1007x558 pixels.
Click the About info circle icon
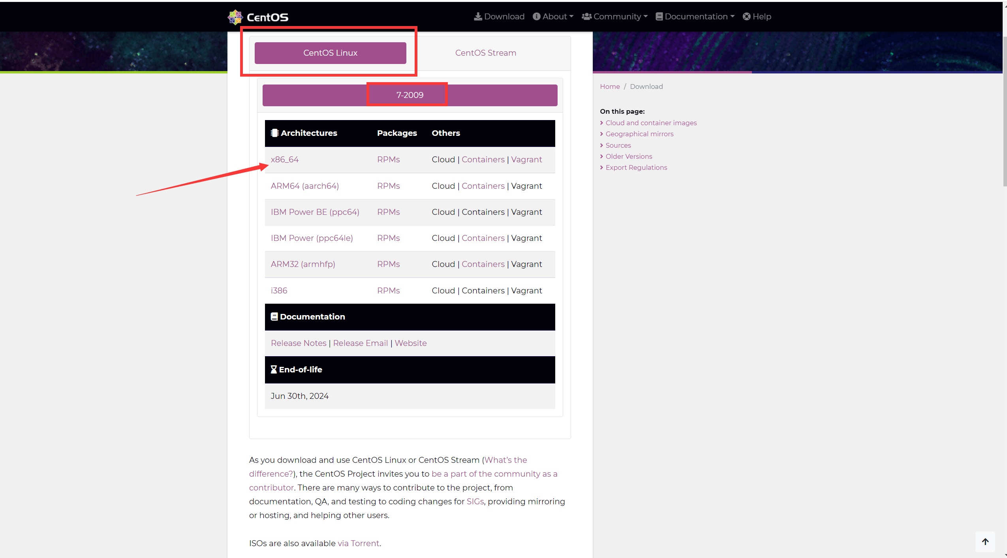pyautogui.click(x=536, y=17)
